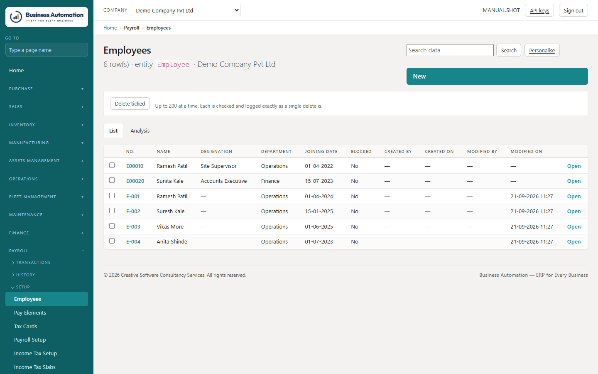This screenshot has height=374, width=598.
Task: Tick the checkbox for employee E00010
Action: click(112, 165)
